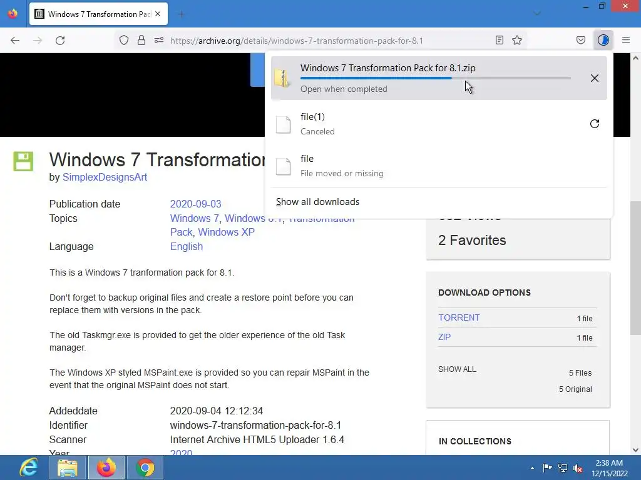Open File Explorer from taskbar
The height and width of the screenshot is (480, 641).
click(x=68, y=467)
